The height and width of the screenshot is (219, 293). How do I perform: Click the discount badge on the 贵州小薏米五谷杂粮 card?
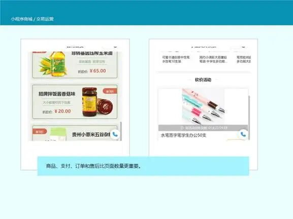point(40,131)
